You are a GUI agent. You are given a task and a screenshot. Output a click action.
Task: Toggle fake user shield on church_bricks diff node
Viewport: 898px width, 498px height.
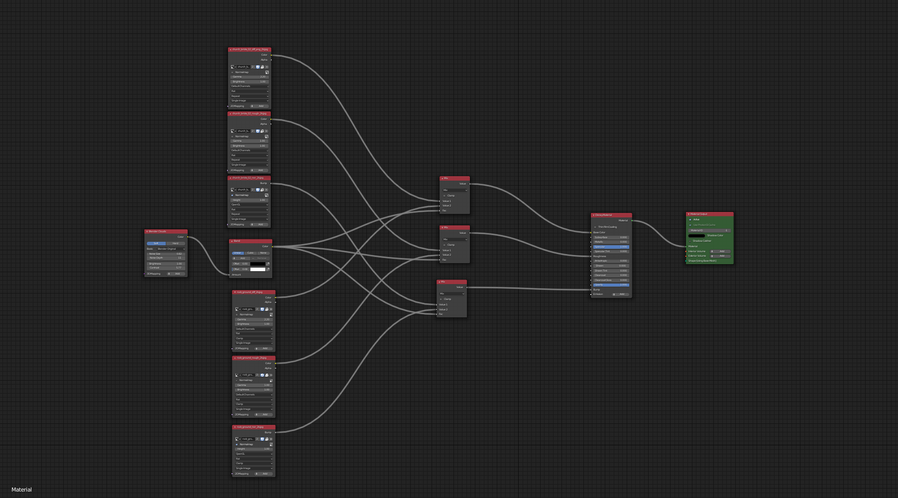click(257, 67)
